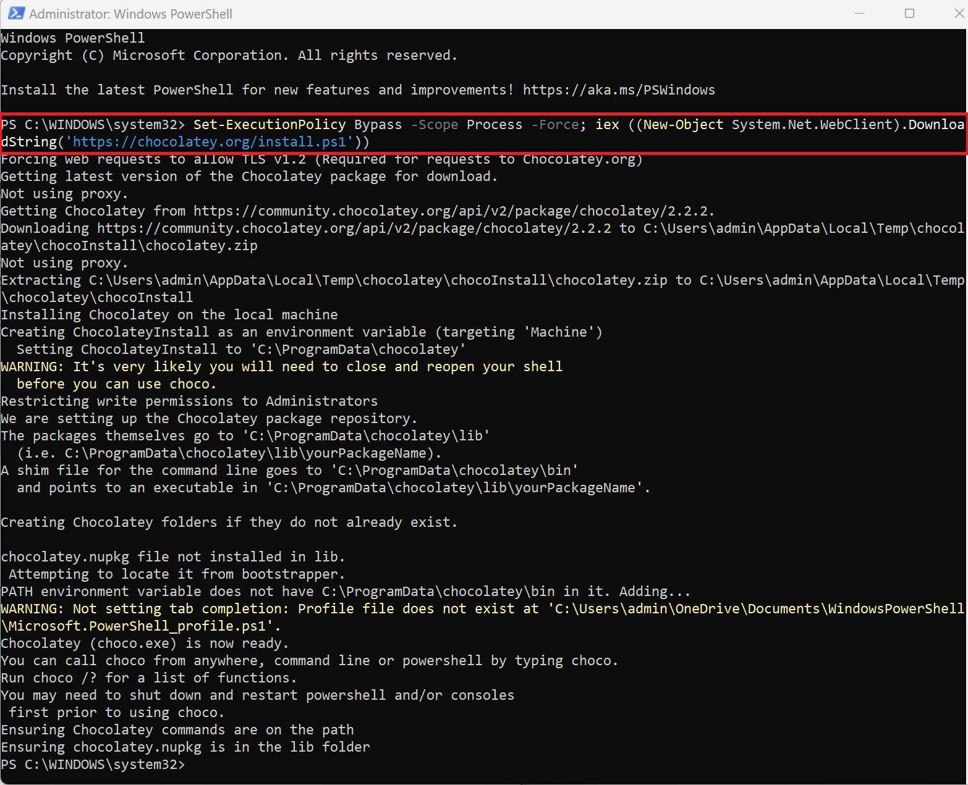Click the 'Extracting C:\Users\admin' line
The height and width of the screenshot is (785, 968).
[x=483, y=289]
